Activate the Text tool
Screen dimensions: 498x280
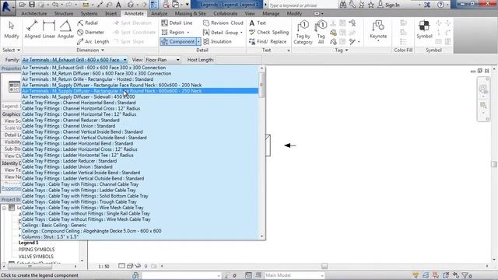258,23
